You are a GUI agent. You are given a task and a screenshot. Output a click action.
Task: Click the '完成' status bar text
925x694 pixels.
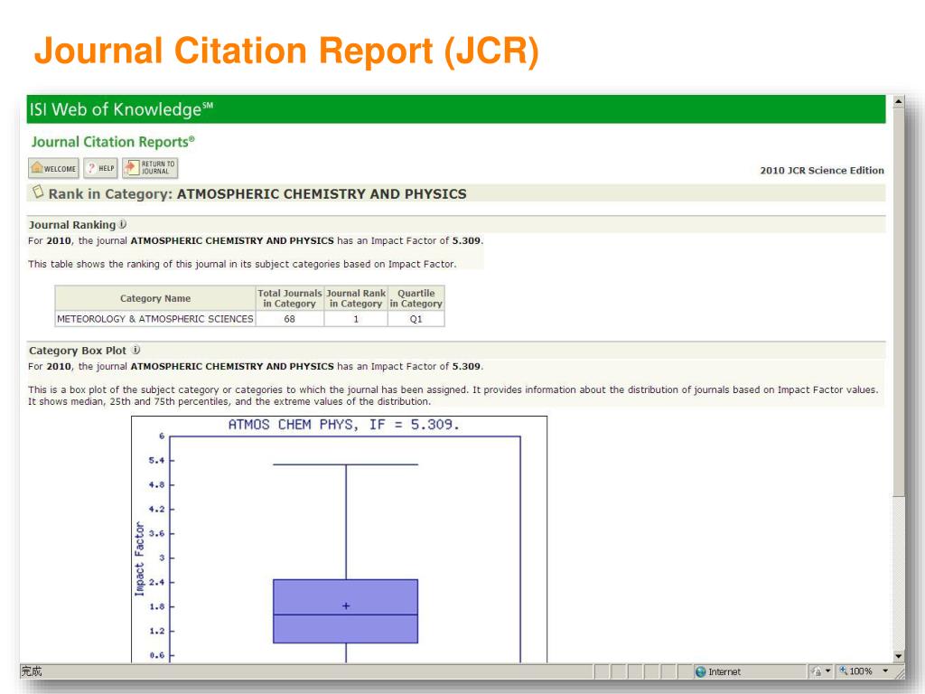tap(32, 671)
